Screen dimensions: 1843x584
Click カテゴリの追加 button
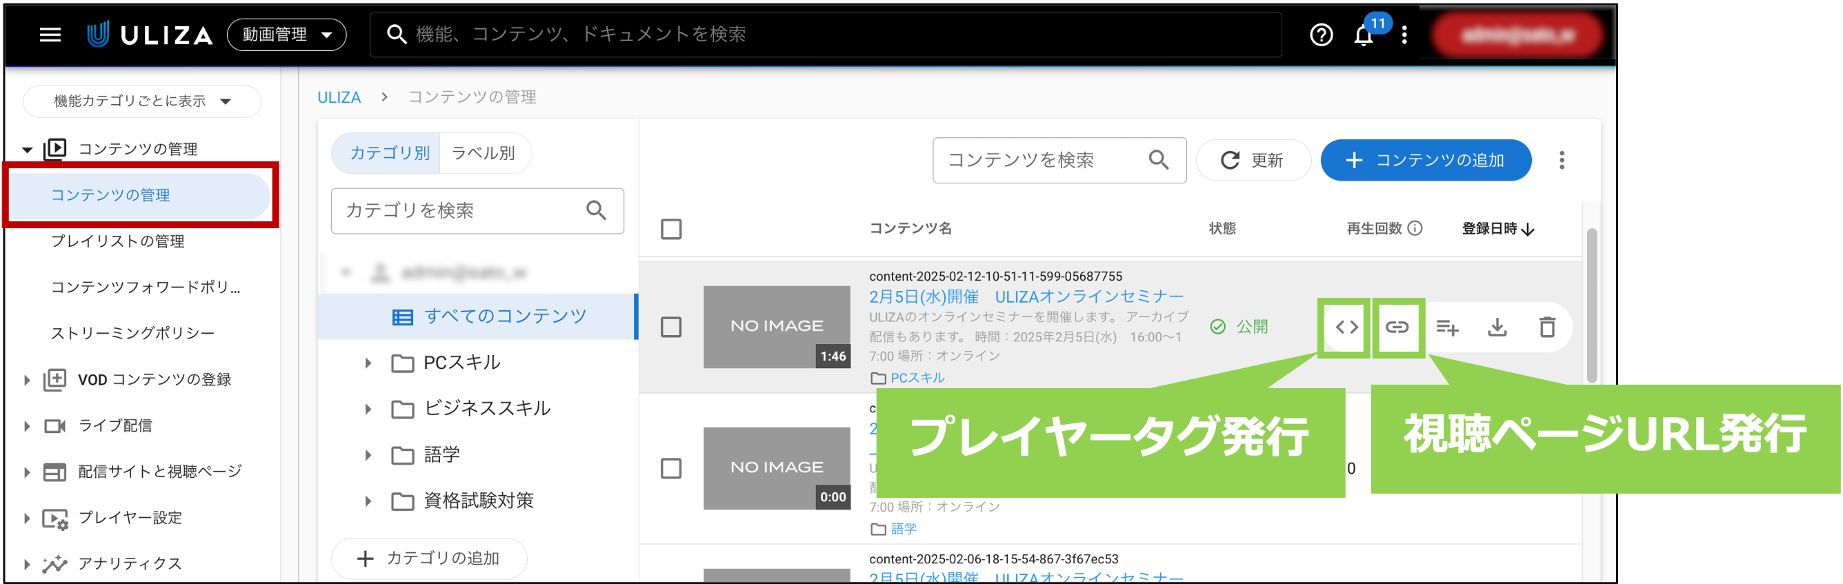(x=428, y=558)
